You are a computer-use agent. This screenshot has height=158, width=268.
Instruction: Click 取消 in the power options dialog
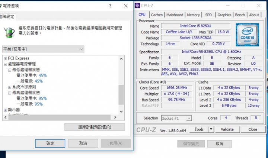83,144
